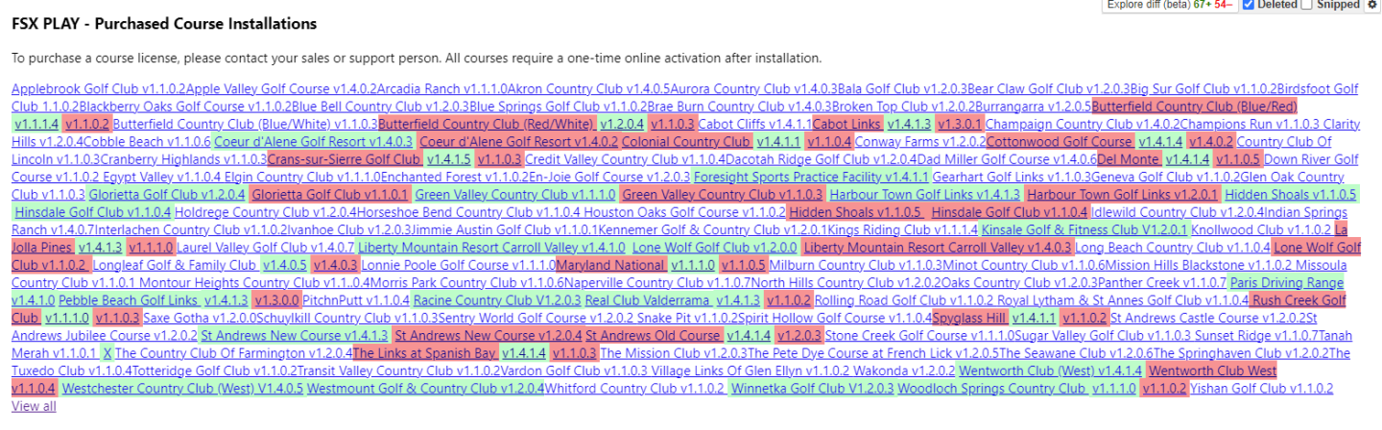The height and width of the screenshot is (430, 1382).
Task: Open Cranberry Highlands v1.1.0.3
Action: pyautogui.click(x=182, y=159)
